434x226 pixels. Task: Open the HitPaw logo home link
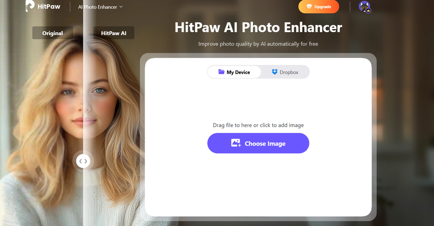[x=43, y=6]
